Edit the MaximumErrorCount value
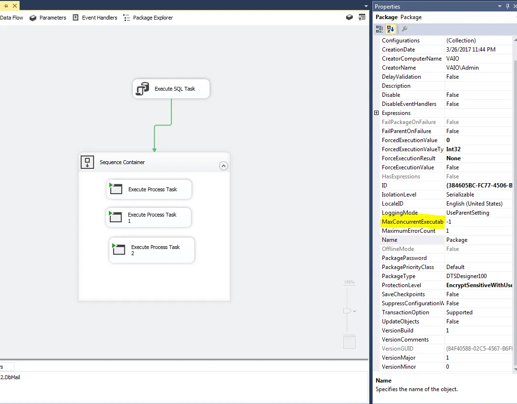Screen dimensions: 517x404 (478, 231)
